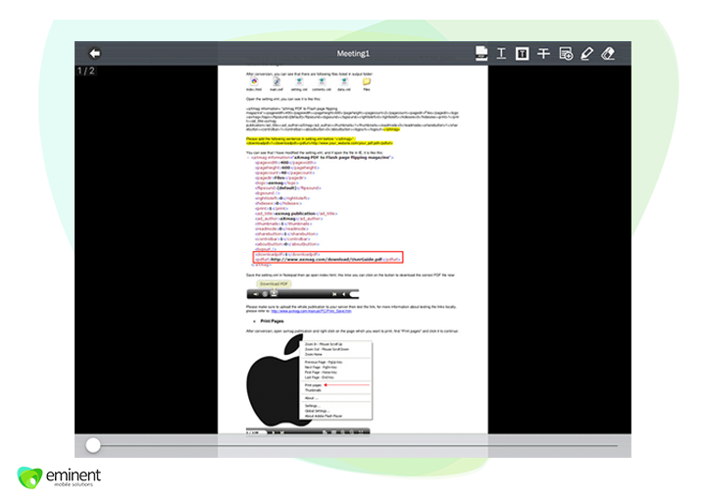This screenshot has width=706, height=500.
Task: Select Thumbnails in the context menu
Action: click(314, 391)
